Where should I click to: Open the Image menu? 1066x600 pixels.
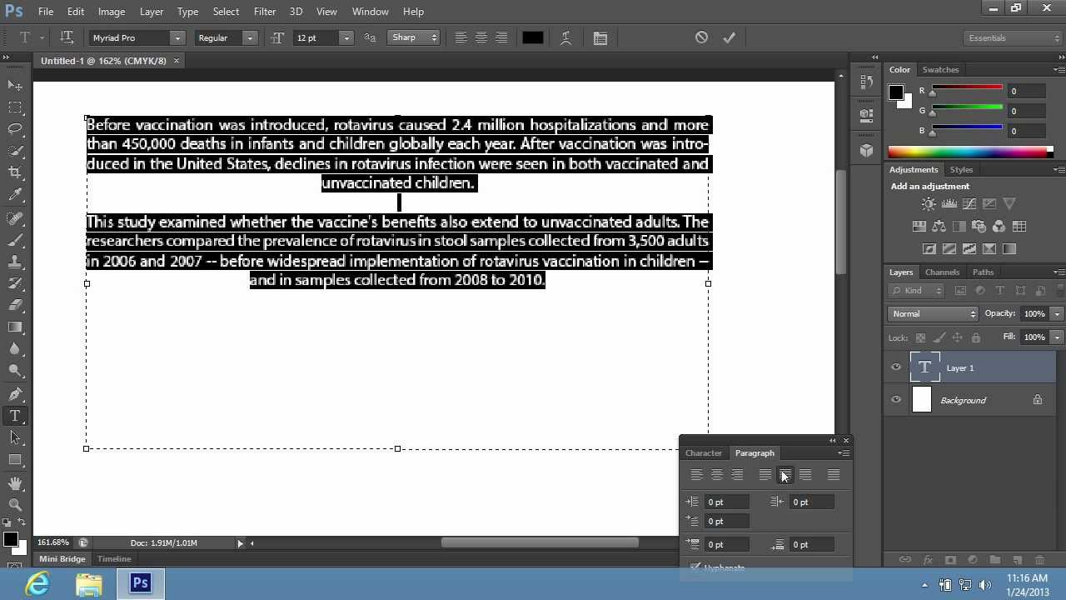pyautogui.click(x=112, y=12)
